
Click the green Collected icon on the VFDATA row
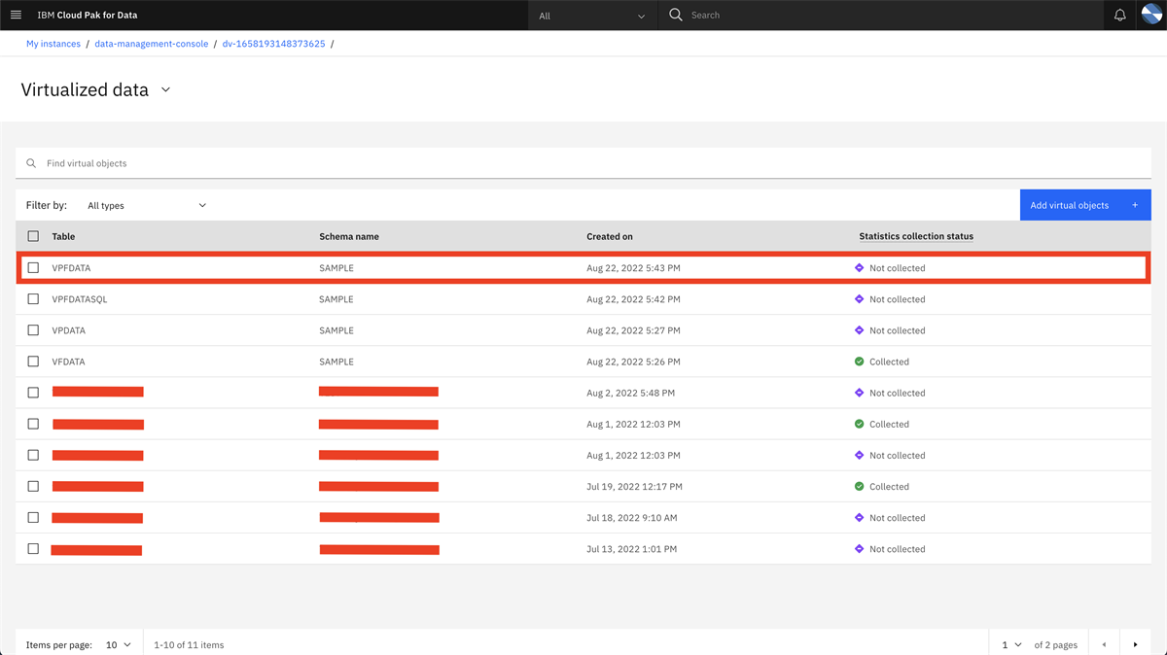click(861, 361)
